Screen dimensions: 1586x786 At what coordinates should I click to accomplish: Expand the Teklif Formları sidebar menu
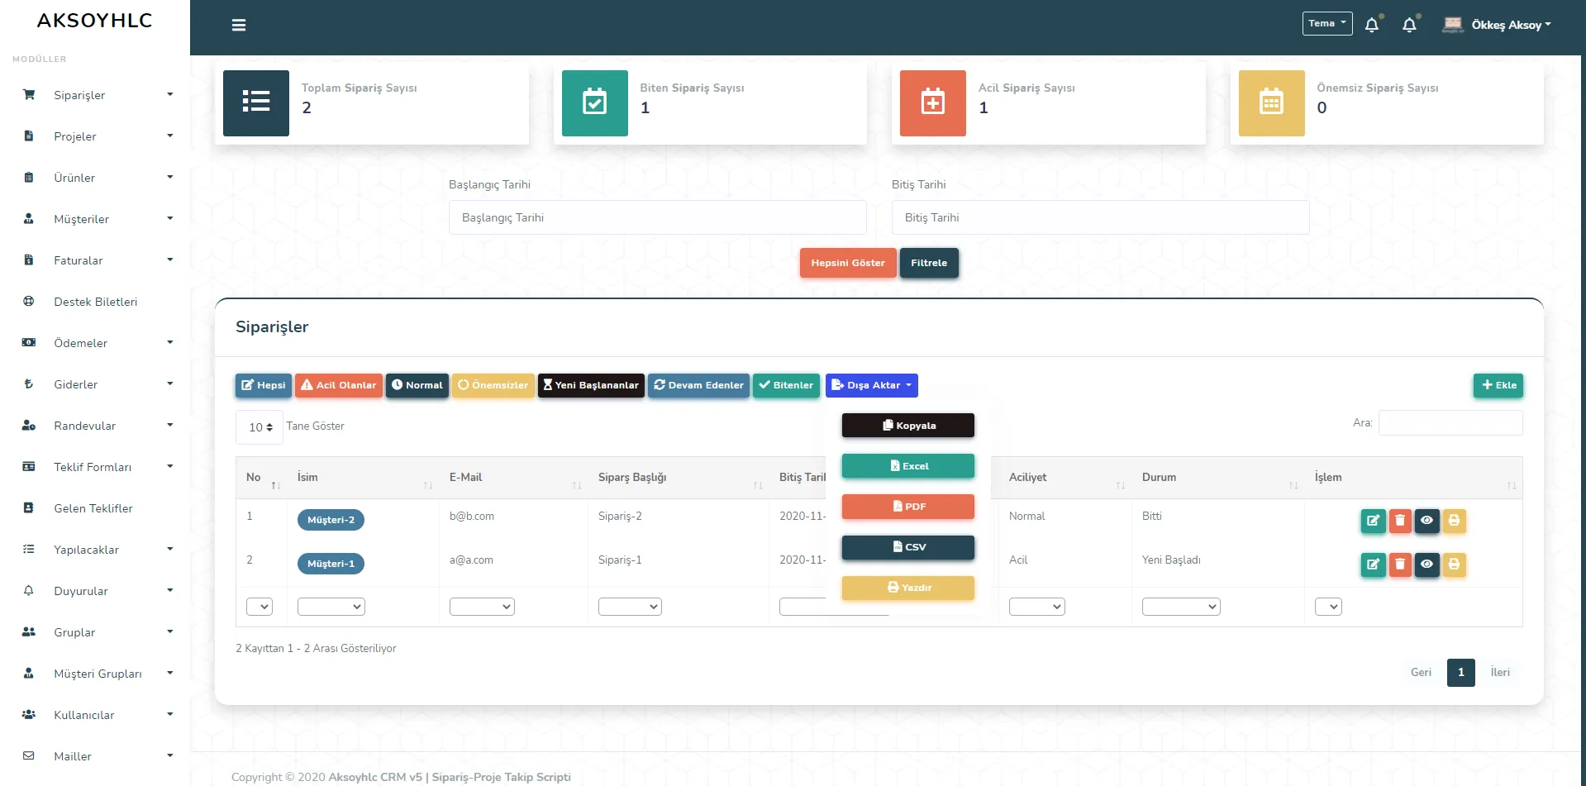point(95,466)
